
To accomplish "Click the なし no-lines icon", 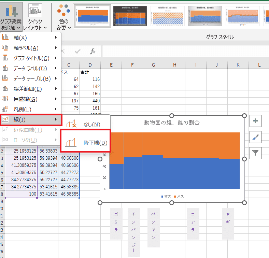I will pos(71,124).
